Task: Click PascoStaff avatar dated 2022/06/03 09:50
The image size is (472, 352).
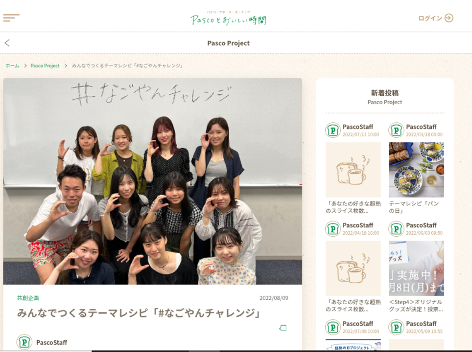Action: pos(396,229)
